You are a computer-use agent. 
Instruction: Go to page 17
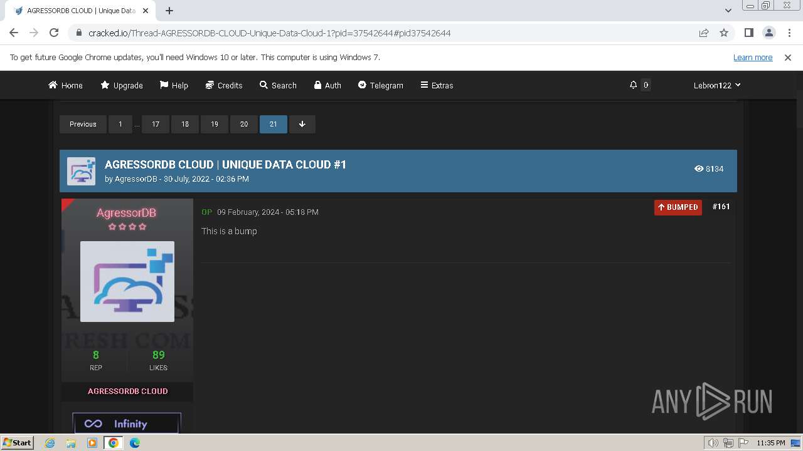156,124
